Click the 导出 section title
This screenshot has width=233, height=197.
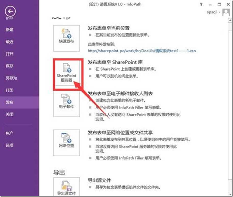click(59, 173)
